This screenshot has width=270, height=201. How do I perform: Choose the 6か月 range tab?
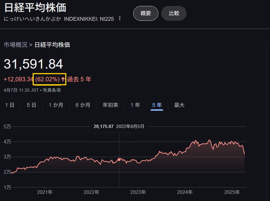(x=83, y=105)
